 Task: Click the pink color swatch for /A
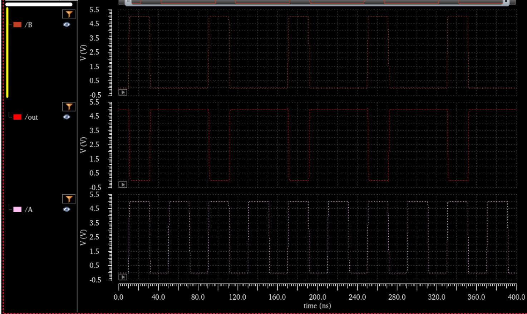tap(18, 209)
